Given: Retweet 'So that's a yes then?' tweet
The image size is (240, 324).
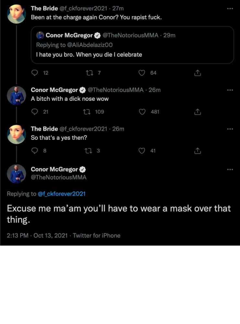Looking at the screenshot, I should point(88,151).
